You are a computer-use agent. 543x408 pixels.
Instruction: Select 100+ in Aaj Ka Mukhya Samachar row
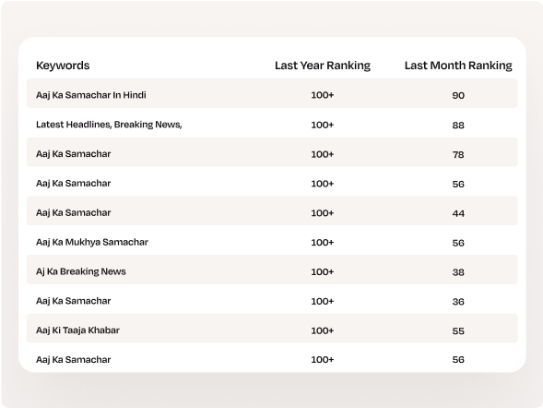[323, 242]
